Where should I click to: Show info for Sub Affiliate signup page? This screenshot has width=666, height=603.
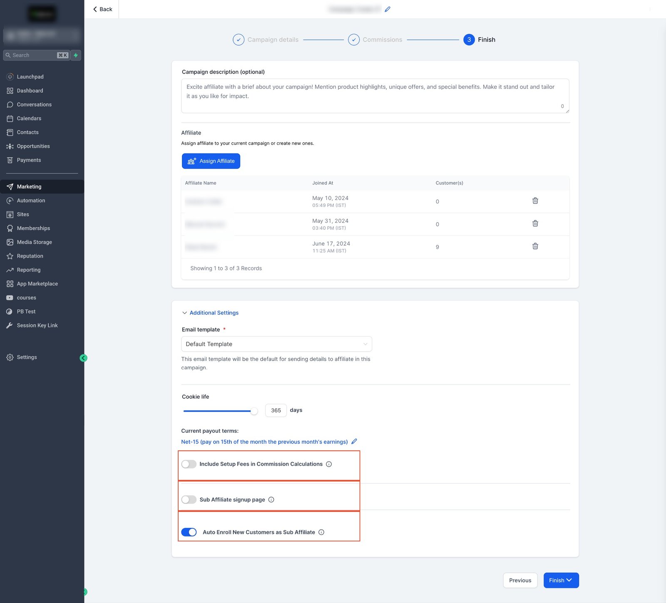pos(271,500)
